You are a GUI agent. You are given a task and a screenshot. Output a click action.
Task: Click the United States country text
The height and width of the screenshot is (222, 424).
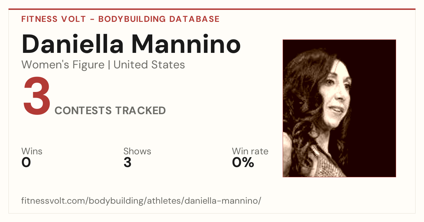(149, 65)
